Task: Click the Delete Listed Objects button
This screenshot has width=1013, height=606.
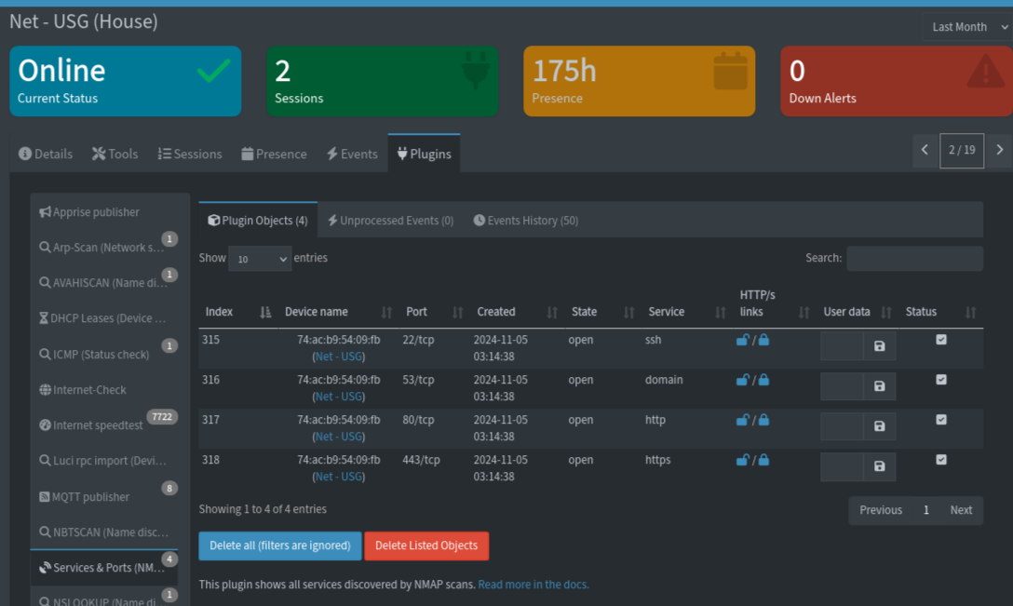Action: pyautogui.click(x=425, y=545)
